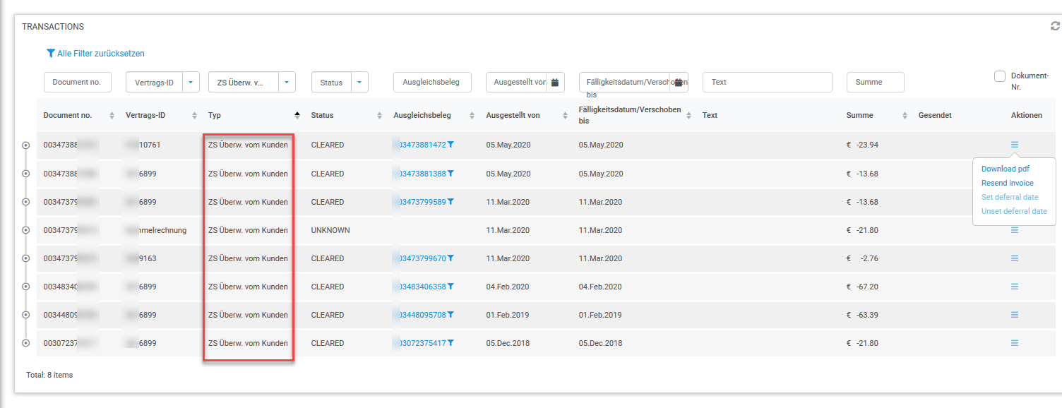Open actions menu for the -67.20 row
Screen dimensions: 1062x408
1015,287
